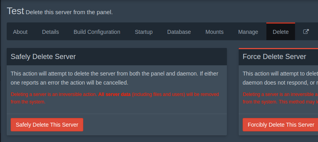Go to Build Configuration tab

(97, 32)
